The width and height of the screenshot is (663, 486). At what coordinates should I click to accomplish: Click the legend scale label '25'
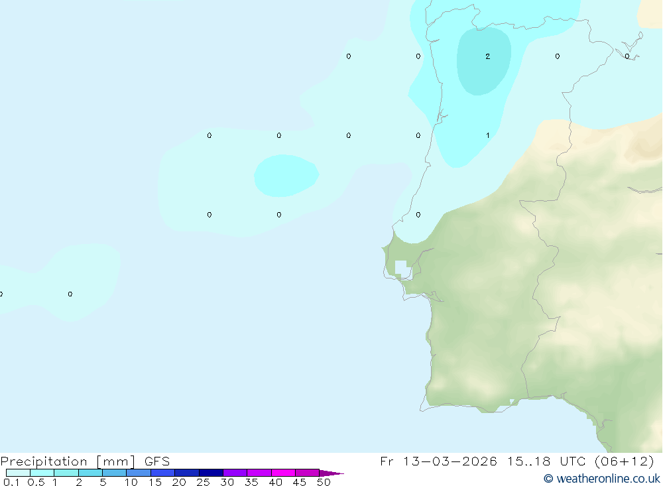click(x=203, y=482)
